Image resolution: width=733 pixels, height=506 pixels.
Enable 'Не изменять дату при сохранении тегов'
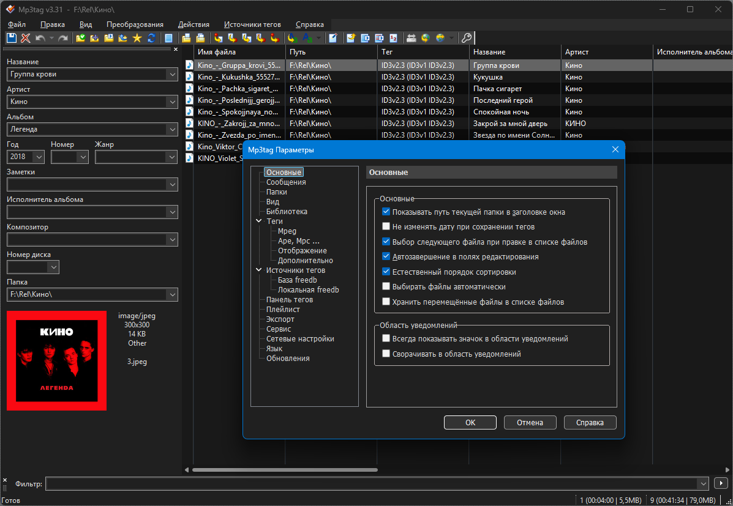click(x=386, y=226)
